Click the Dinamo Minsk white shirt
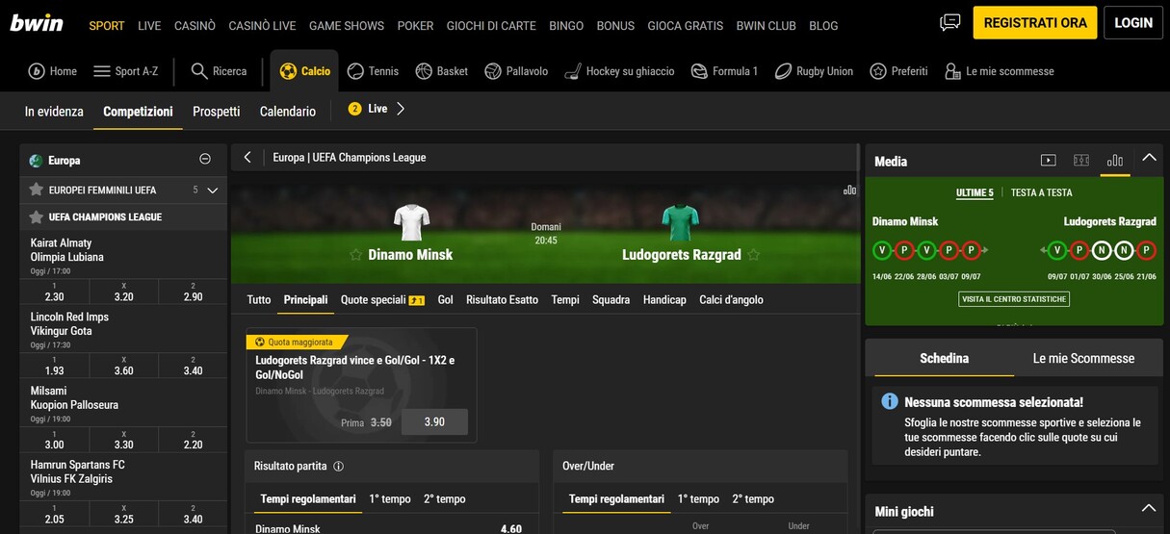Screen dimensions: 1170x534 (x=411, y=222)
